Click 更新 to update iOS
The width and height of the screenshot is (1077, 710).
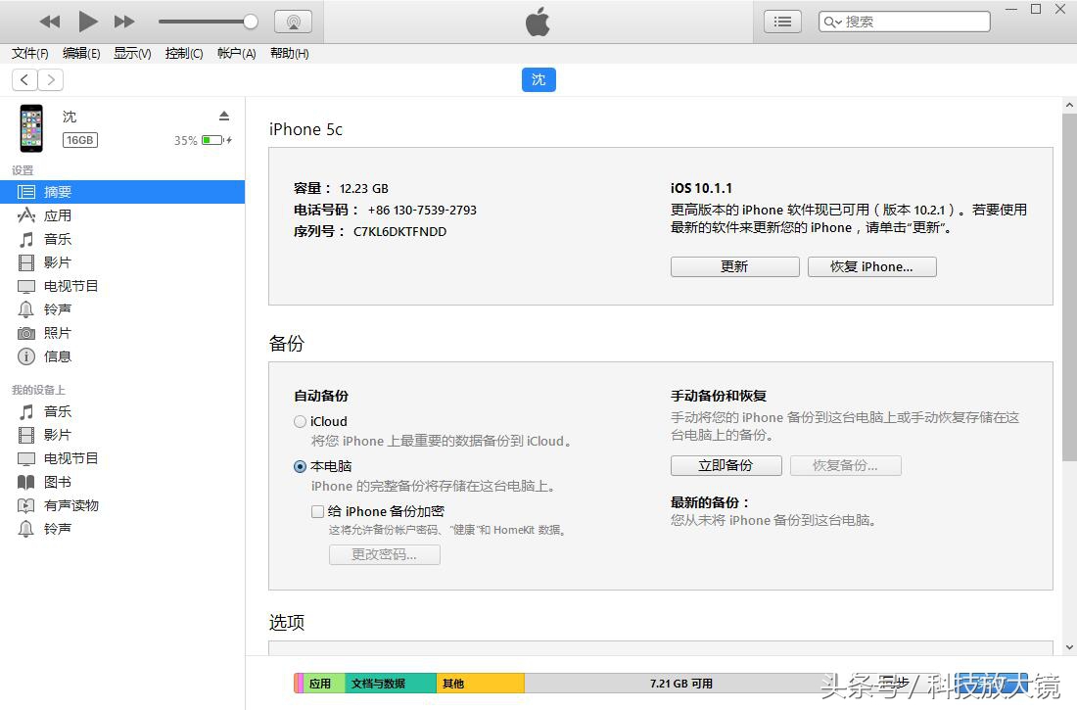coord(733,265)
